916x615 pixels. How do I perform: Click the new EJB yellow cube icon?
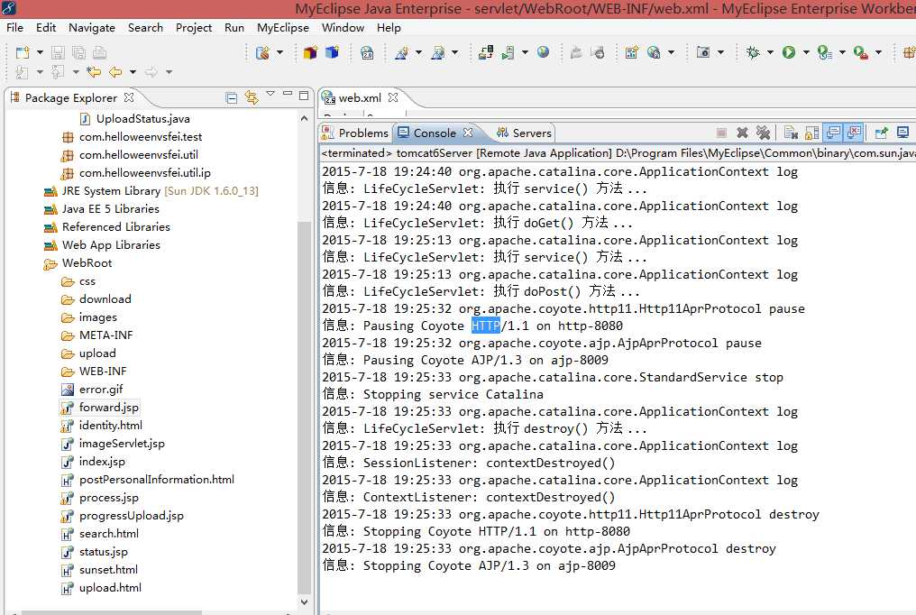coord(310,52)
